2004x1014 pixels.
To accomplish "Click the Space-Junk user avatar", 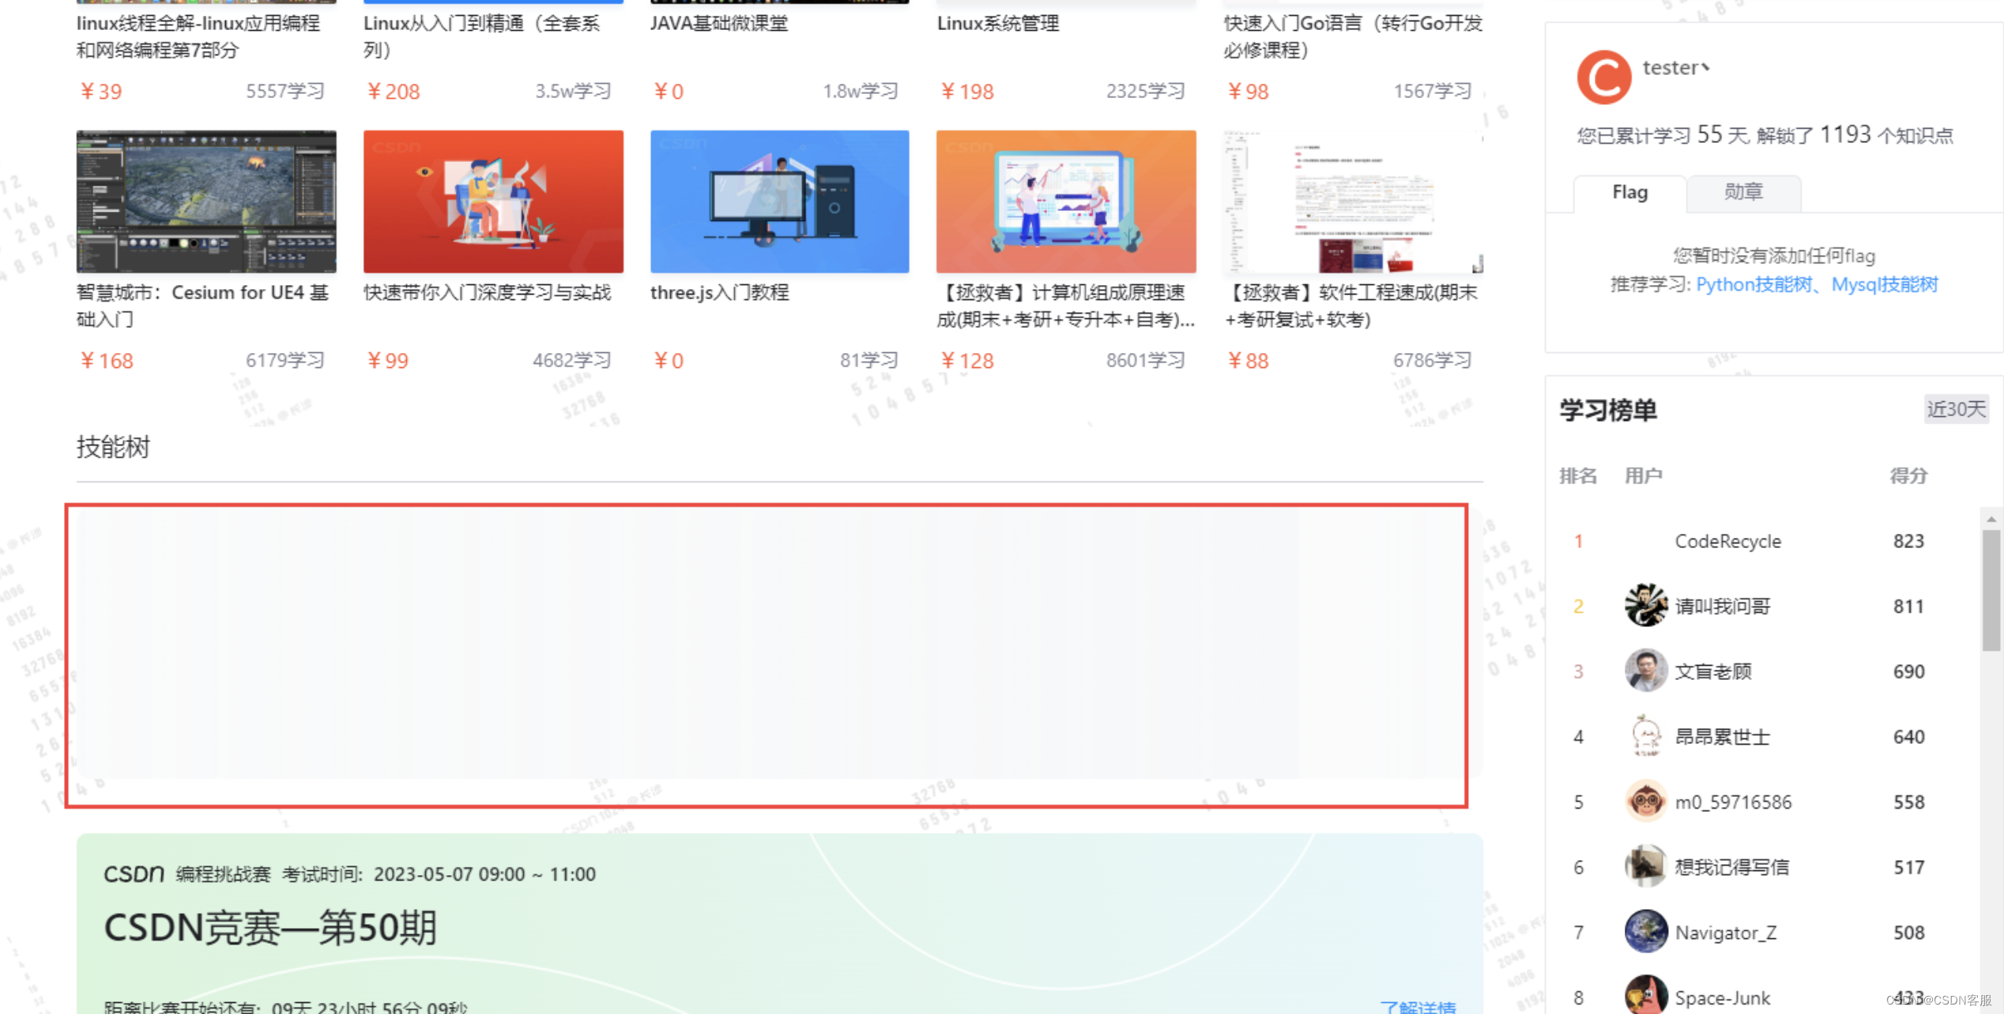I will [x=1645, y=995].
